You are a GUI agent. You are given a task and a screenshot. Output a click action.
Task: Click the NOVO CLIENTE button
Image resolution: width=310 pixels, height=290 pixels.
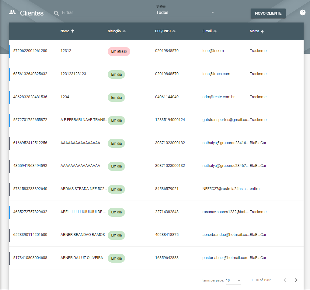tap(268, 13)
